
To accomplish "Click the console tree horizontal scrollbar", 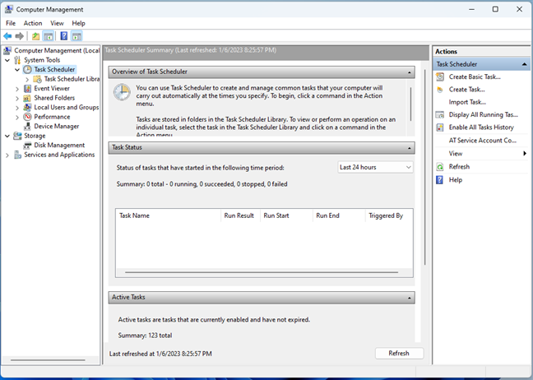I will [x=48, y=360].
